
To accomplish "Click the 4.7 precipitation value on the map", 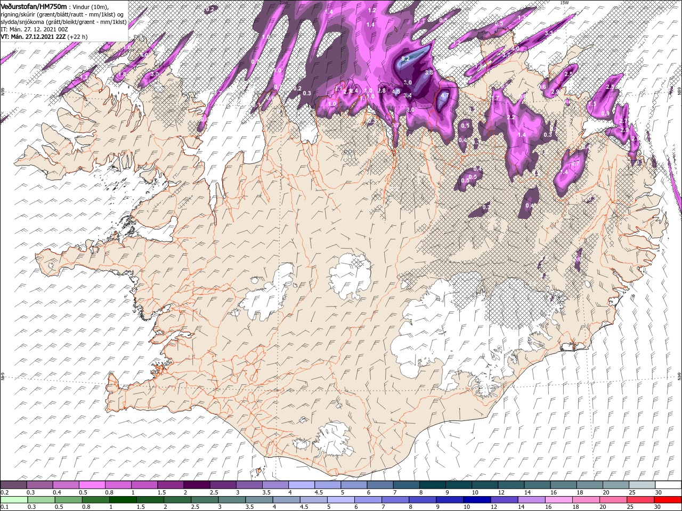I will point(445,96).
